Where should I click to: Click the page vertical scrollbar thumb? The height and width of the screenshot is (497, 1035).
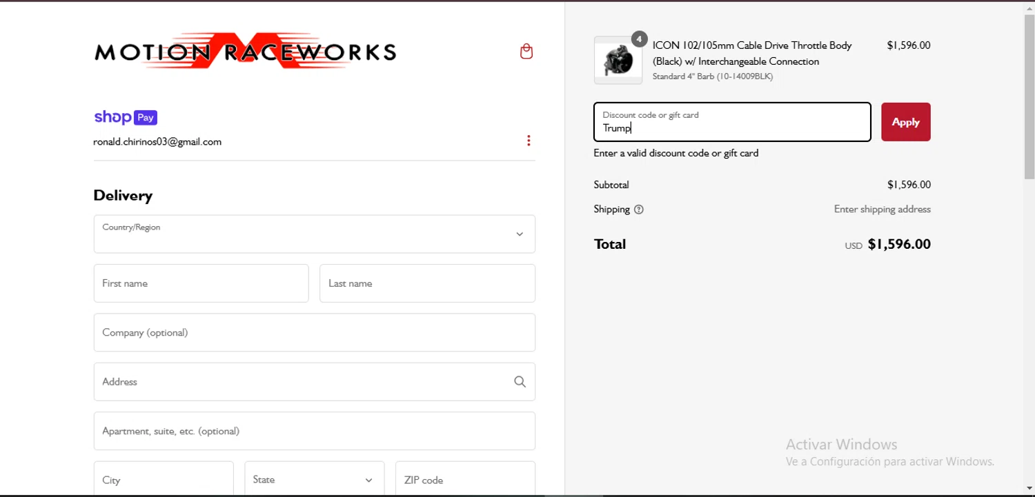coord(1029,97)
